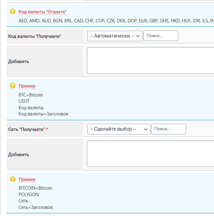Viewport: 214px width, 216px height.
Task: Click the Код валюты "Отдаете" red heading link
Action: click(43, 12)
